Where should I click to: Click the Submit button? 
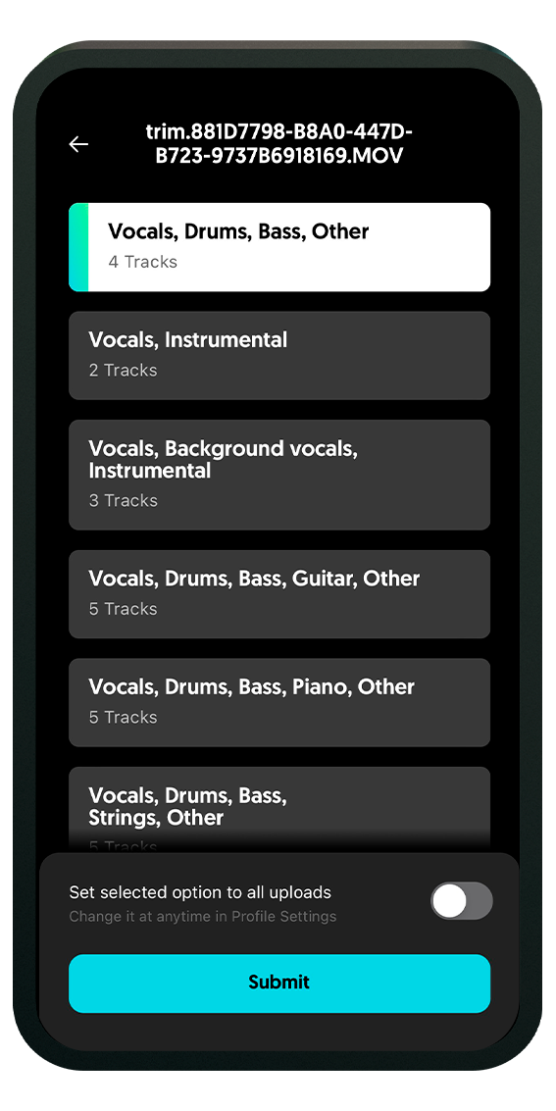[x=279, y=984]
